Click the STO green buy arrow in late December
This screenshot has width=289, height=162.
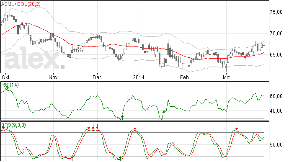coord(120,158)
